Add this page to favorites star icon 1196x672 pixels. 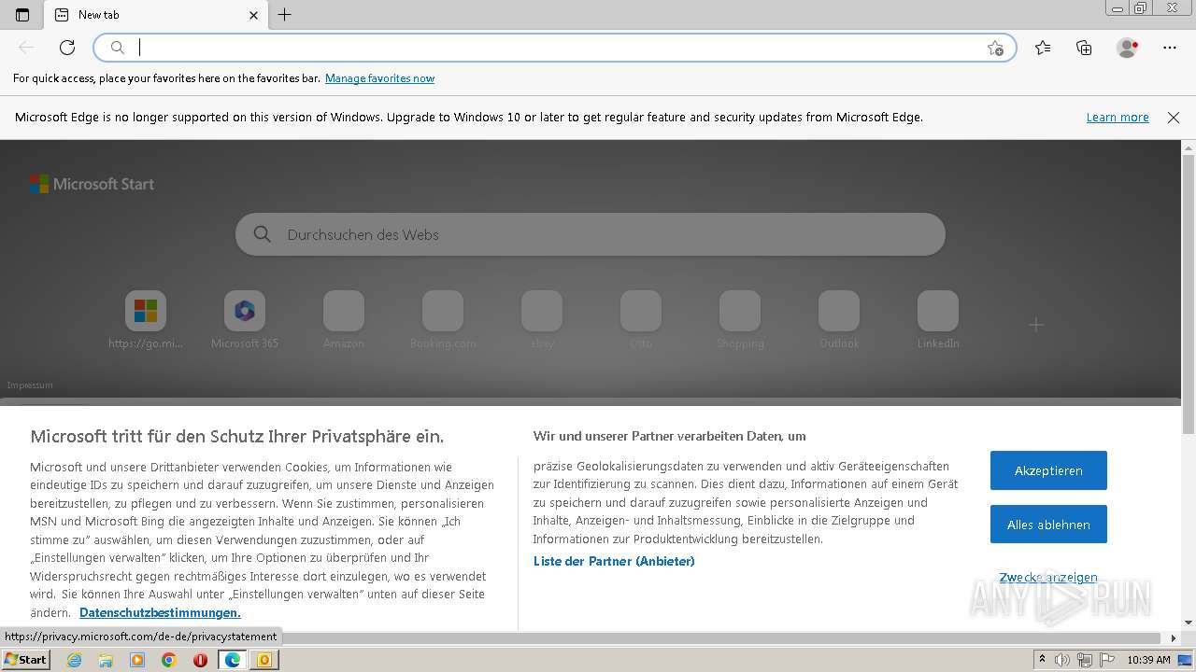pos(995,48)
